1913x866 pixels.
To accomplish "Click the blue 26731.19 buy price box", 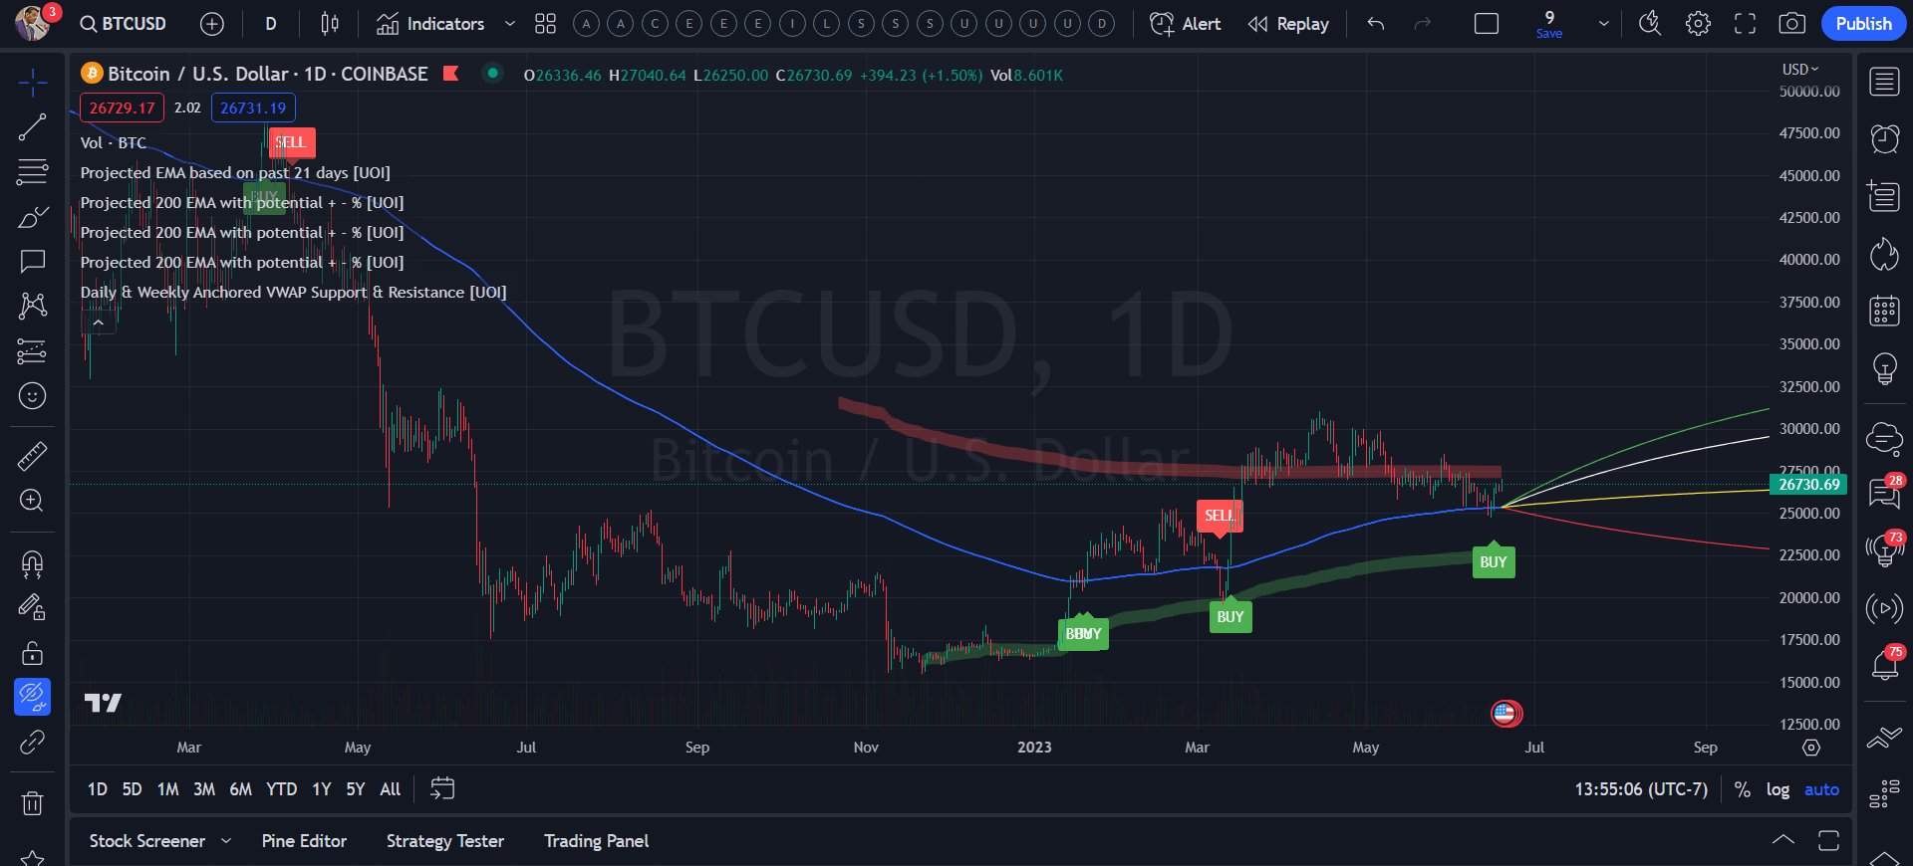I will 253,108.
